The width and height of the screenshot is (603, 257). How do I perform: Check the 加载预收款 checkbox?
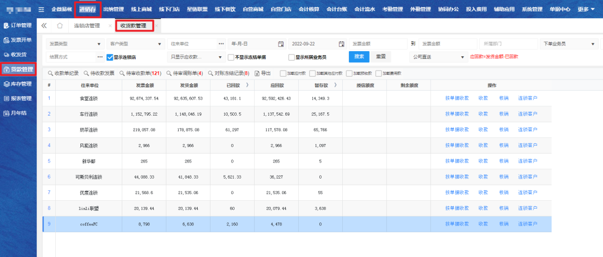[349, 73]
